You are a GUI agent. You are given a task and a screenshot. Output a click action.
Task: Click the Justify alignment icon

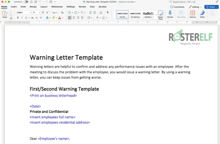tap(82, 18)
